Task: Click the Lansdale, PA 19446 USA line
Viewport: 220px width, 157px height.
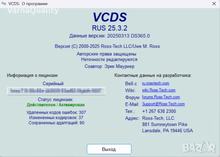Action: coord(167,131)
